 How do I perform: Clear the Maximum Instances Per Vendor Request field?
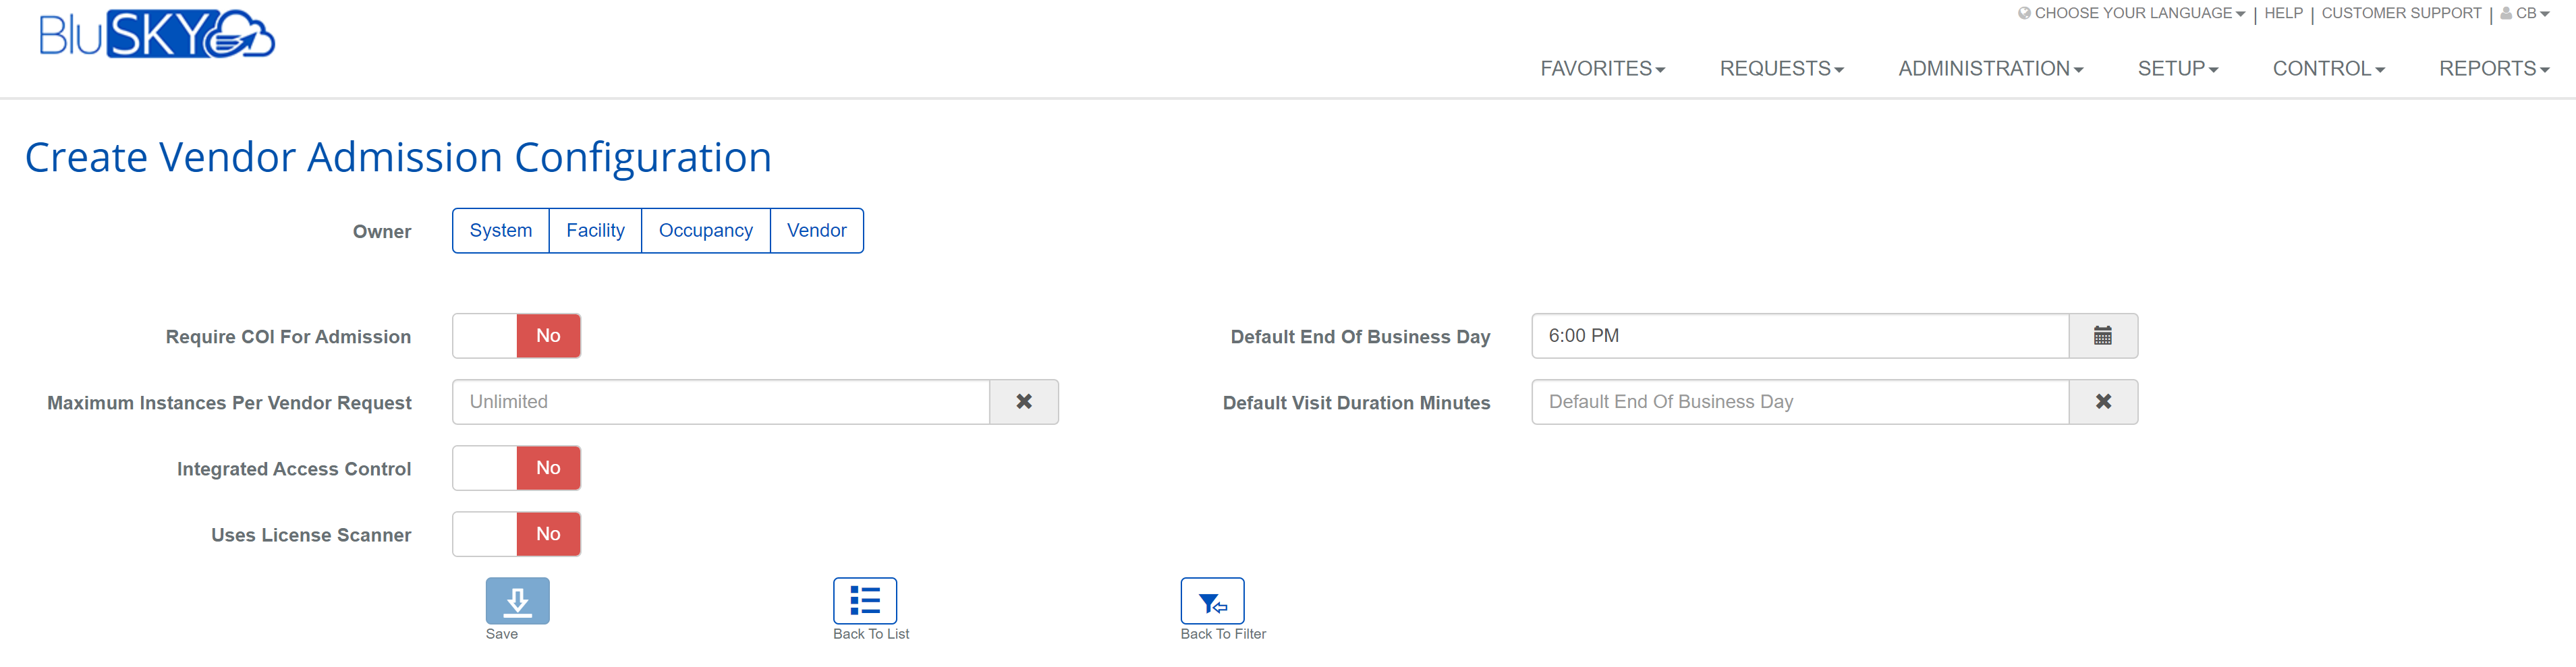pos(1023,402)
